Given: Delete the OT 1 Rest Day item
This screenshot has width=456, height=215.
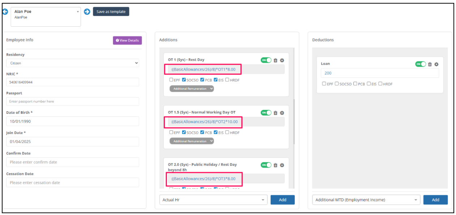Looking at the screenshot, I should (x=275, y=60).
